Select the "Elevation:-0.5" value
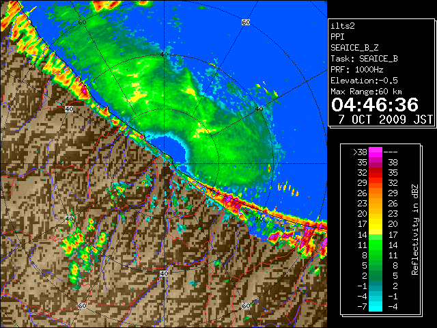This screenshot has height=328, width=437. click(x=364, y=81)
